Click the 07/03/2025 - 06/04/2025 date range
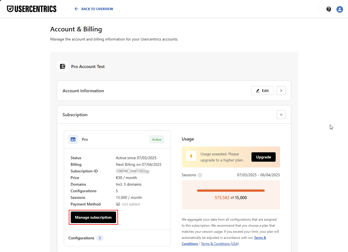This screenshot has height=252, width=348. tap(259, 175)
